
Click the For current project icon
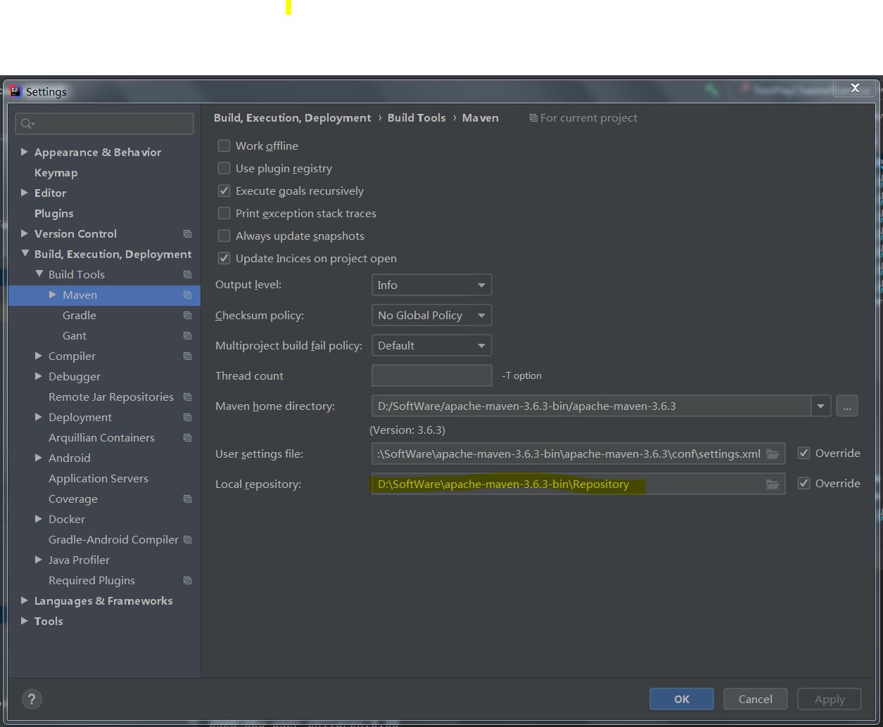(x=533, y=118)
